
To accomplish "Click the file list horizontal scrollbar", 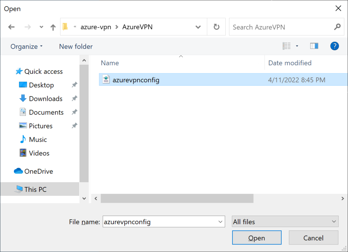I will pos(177,198).
